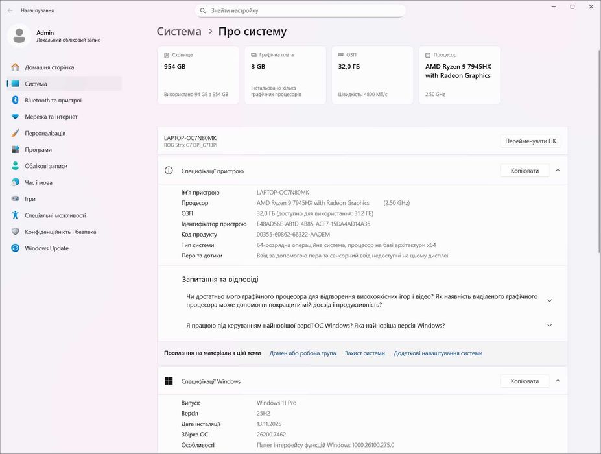The image size is (601, 454).
Task: Select device ID value E48AD56E-AB1D-4B85
Action: point(313,224)
